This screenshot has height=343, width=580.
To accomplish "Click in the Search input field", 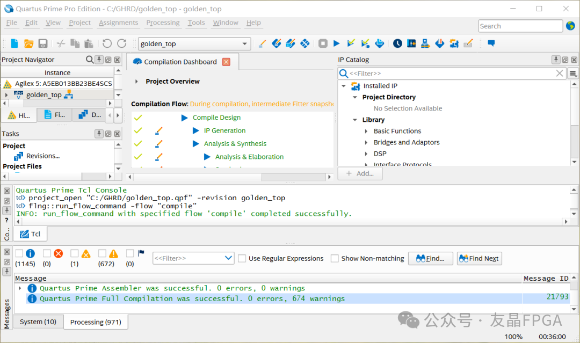I will 520,26.
